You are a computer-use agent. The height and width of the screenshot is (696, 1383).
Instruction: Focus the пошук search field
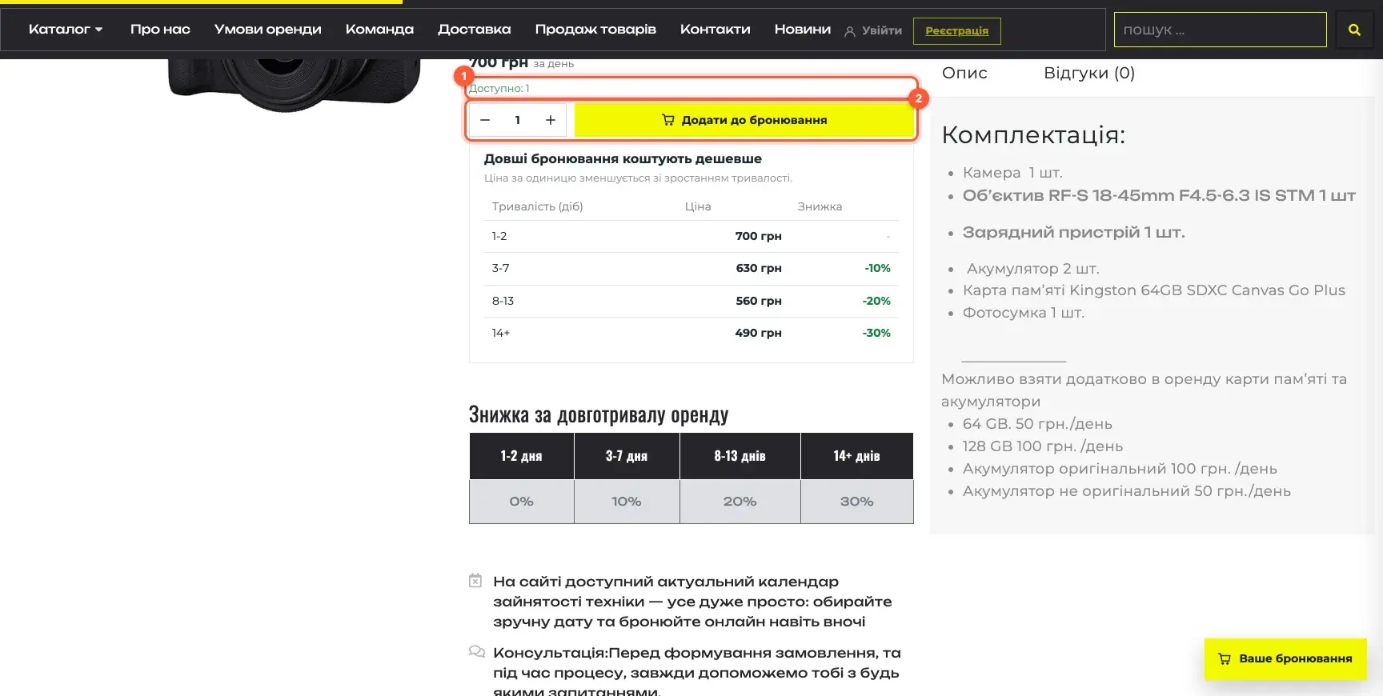point(1221,30)
